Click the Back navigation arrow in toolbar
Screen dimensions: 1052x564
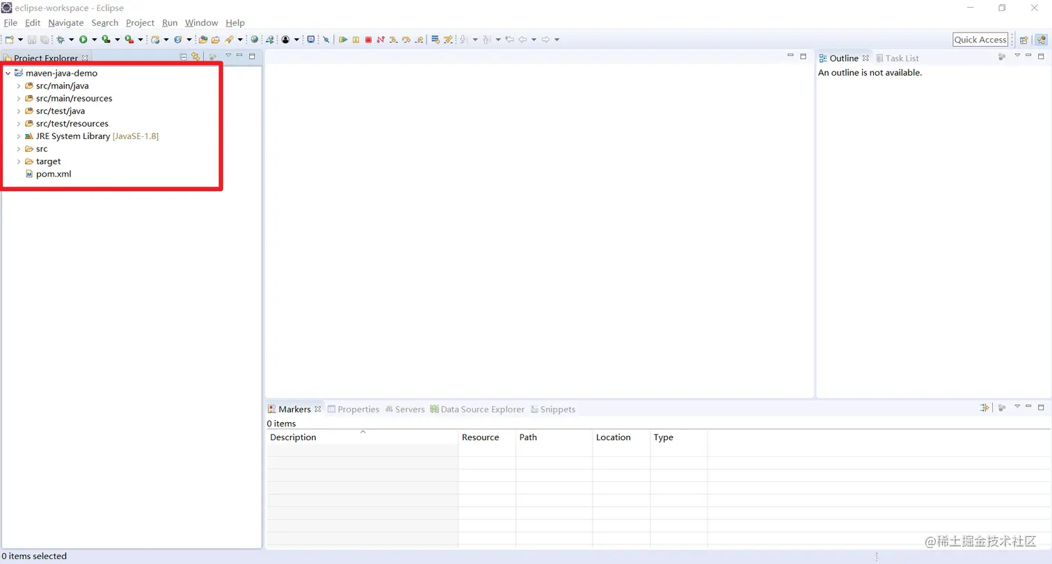[x=523, y=40]
